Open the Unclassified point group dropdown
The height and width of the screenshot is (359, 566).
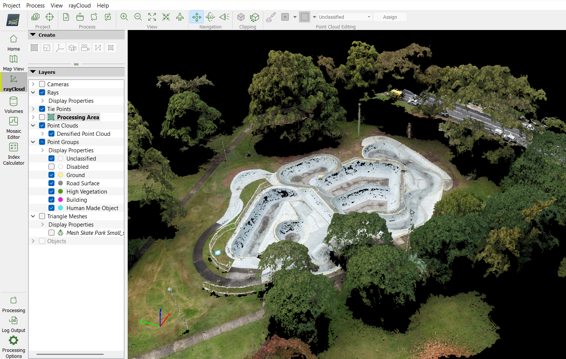(x=344, y=17)
